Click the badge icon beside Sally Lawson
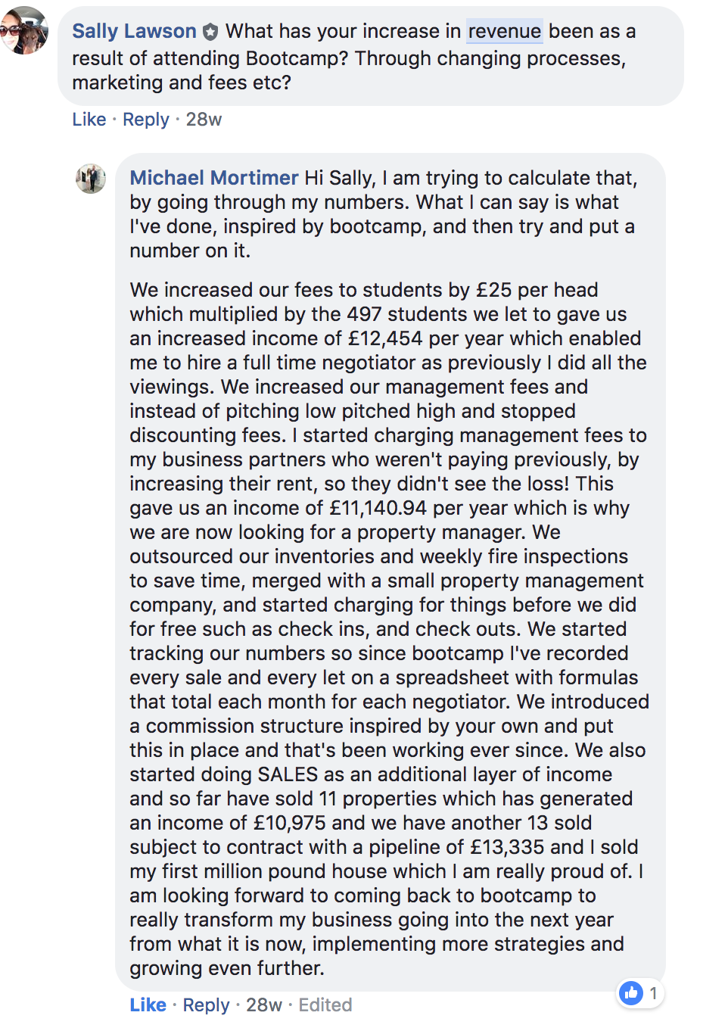Screen dimensions: 728x1031 click(210, 32)
